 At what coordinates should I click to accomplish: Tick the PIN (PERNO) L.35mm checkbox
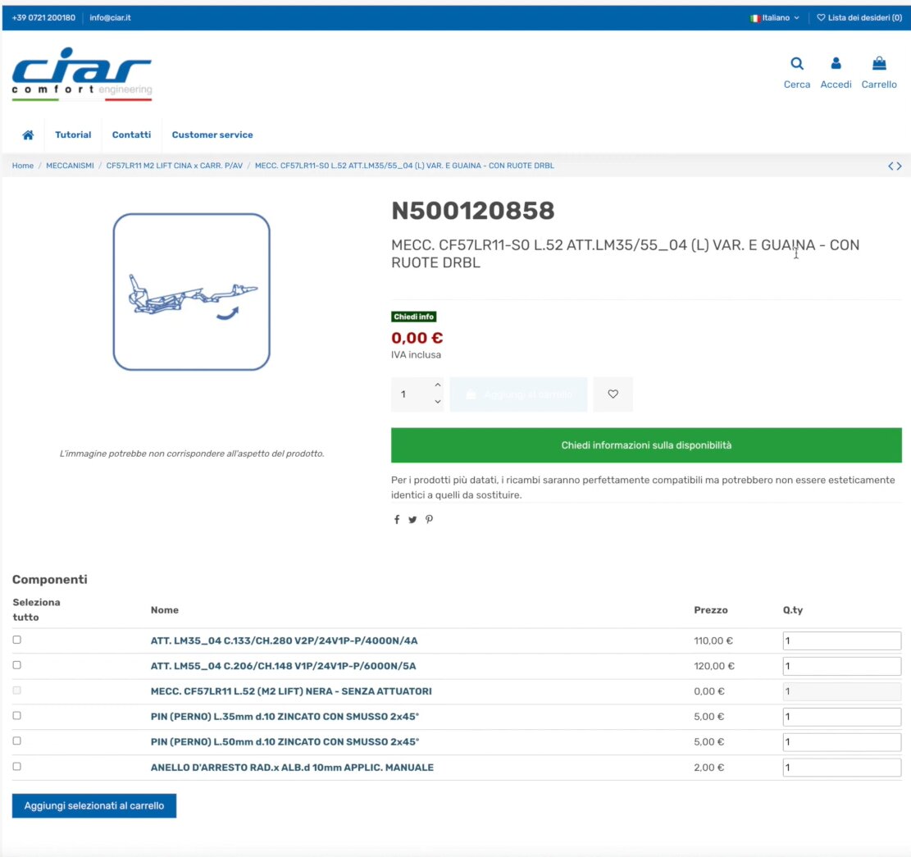(17, 716)
